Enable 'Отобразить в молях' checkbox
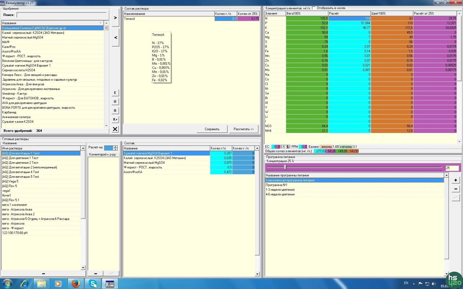This screenshot has height=289, width=463. coord(314,8)
